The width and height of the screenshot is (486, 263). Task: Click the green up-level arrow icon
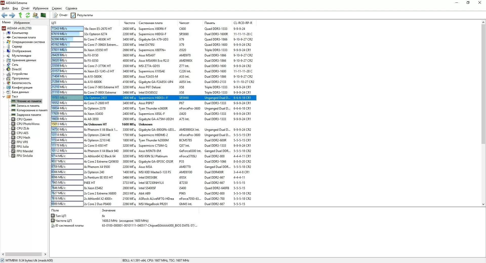(20, 15)
